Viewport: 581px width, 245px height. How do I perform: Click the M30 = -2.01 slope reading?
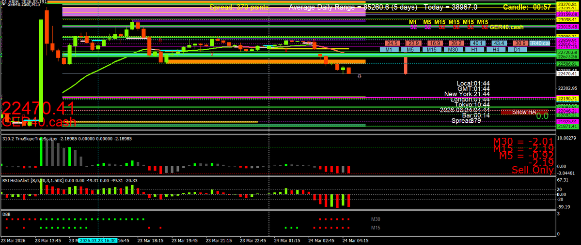coord(523,141)
